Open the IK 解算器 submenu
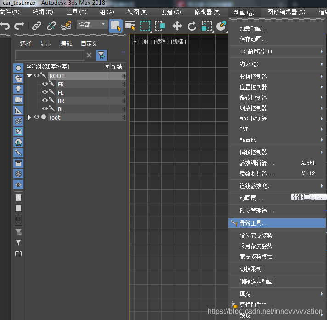The image size is (327, 320). [277, 51]
